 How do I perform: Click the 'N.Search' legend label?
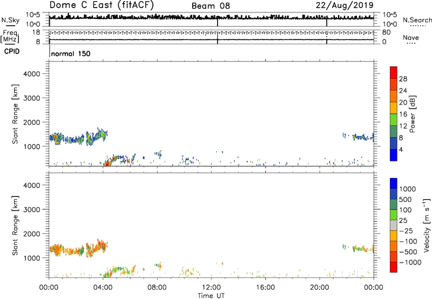pyautogui.click(x=417, y=20)
